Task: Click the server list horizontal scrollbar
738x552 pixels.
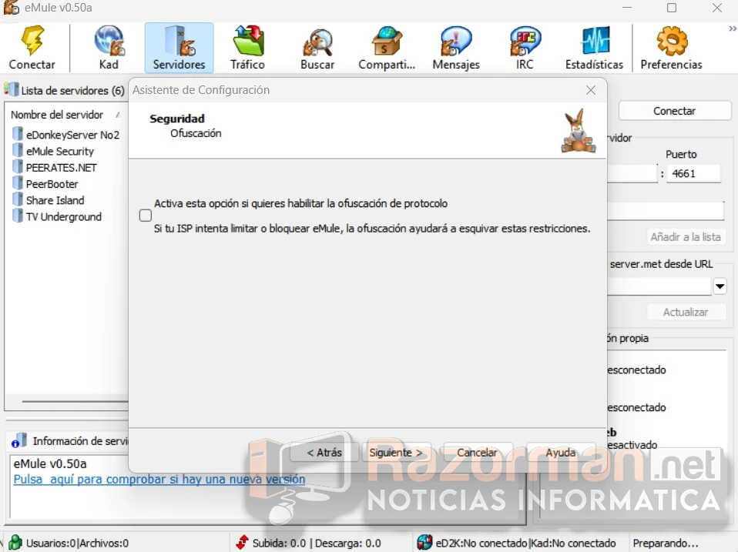Action: (x=75, y=402)
